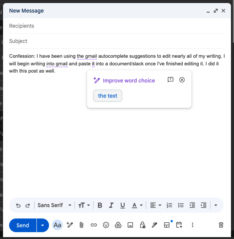Viewport: 234px width, 239px height.
Task: Increase the indent level
Action: click(x=204, y=205)
